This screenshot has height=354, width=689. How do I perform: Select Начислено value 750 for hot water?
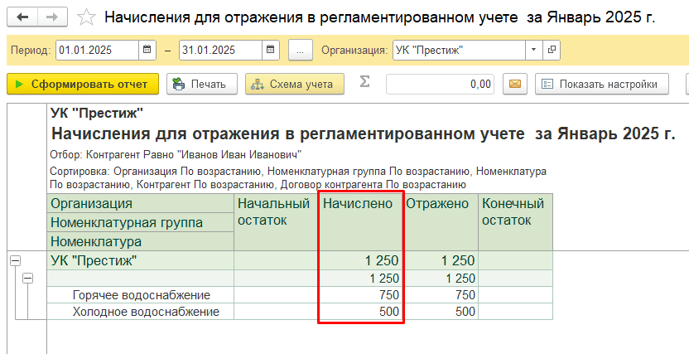tap(360, 294)
